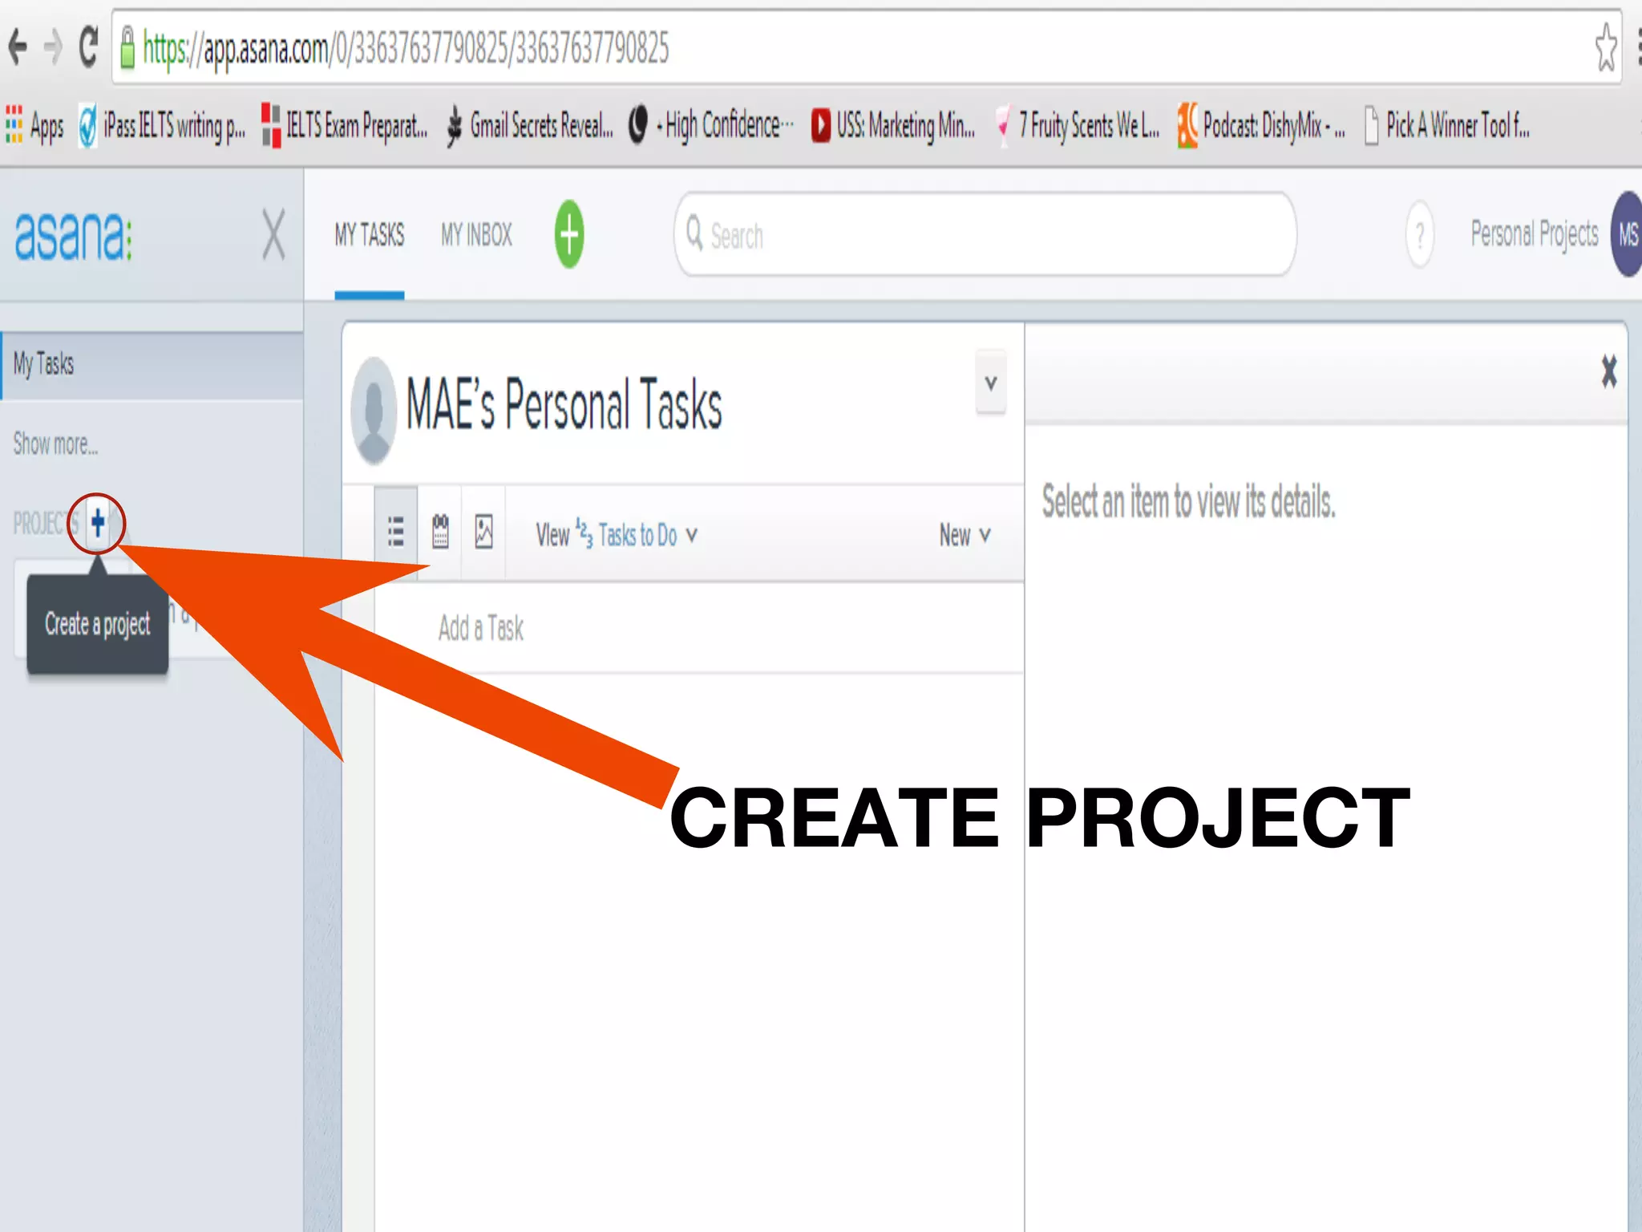The image size is (1642, 1232).
Task: Close details pane with X
Action: point(1608,371)
